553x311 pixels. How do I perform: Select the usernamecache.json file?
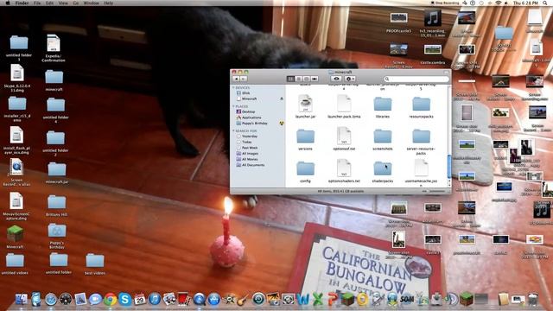pos(421,168)
